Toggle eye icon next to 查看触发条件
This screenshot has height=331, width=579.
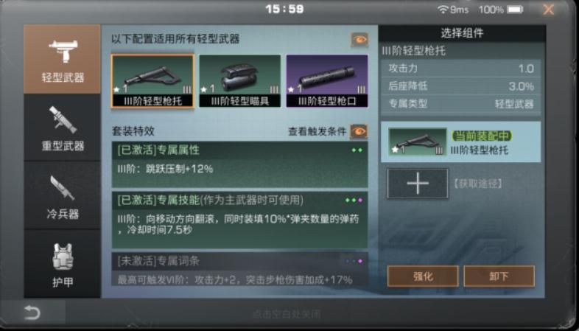tap(359, 131)
